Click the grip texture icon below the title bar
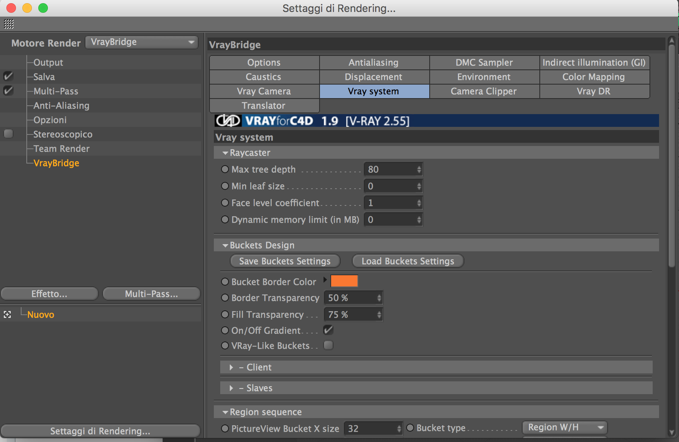 click(9, 24)
